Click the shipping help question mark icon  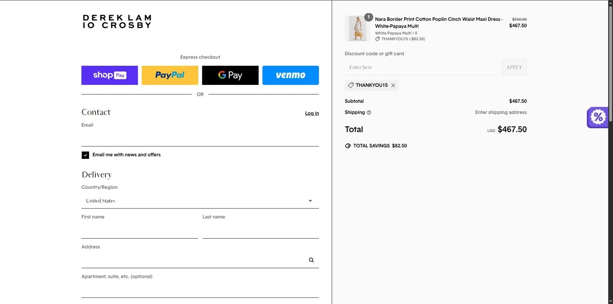[369, 113]
